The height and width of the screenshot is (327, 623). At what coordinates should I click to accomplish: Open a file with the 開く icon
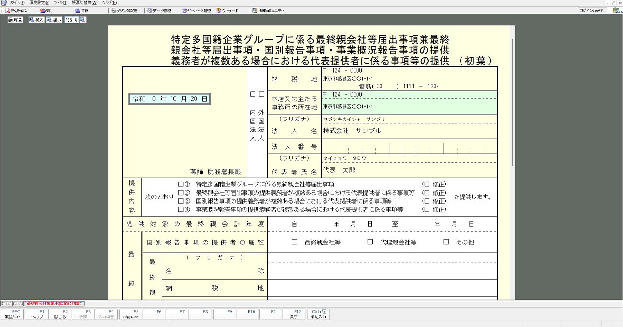tap(46, 11)
